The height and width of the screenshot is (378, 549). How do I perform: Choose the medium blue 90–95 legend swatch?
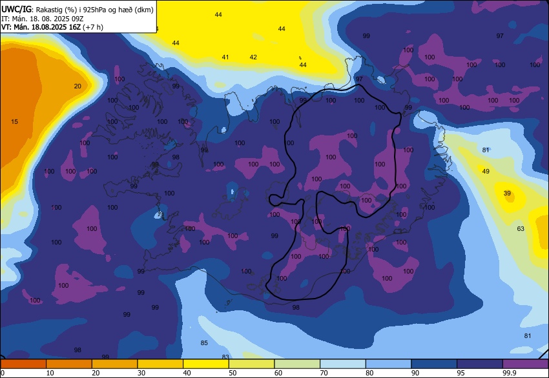(434, 364)
